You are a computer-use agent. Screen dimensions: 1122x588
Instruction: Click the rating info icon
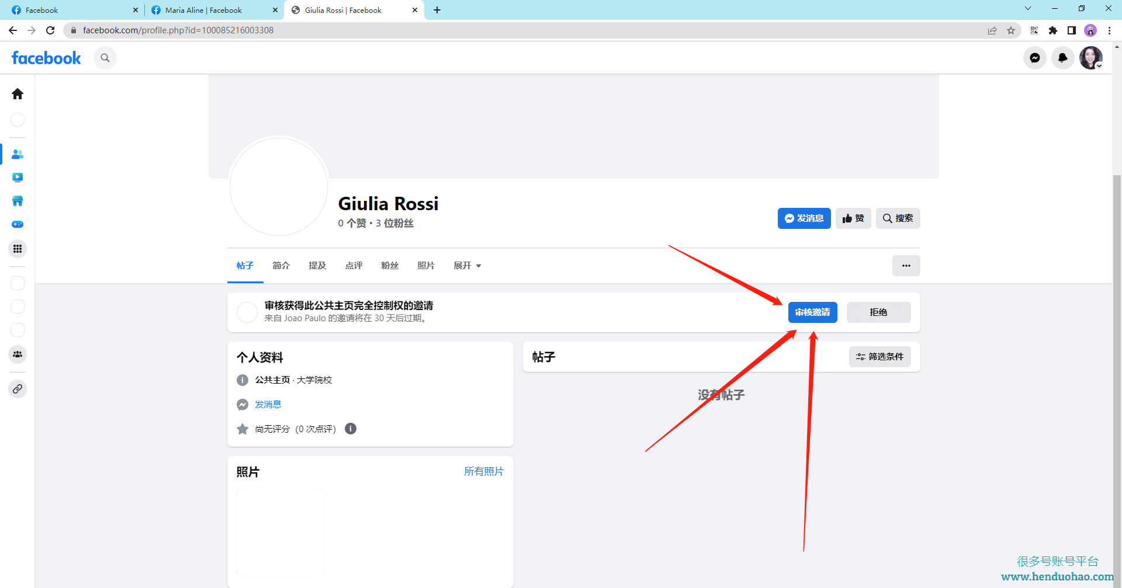[x=351, y=429]
